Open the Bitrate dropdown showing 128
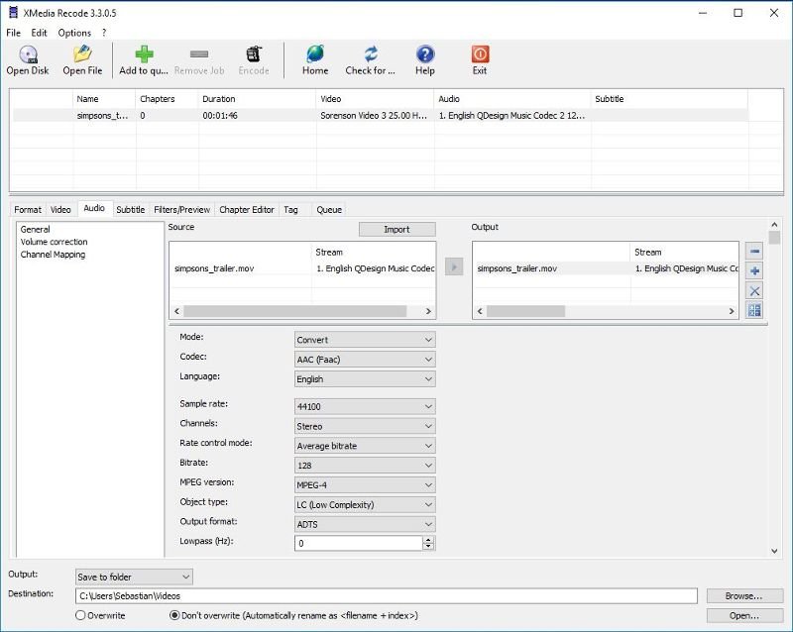 pyautogui.click(x=365, y=466)
